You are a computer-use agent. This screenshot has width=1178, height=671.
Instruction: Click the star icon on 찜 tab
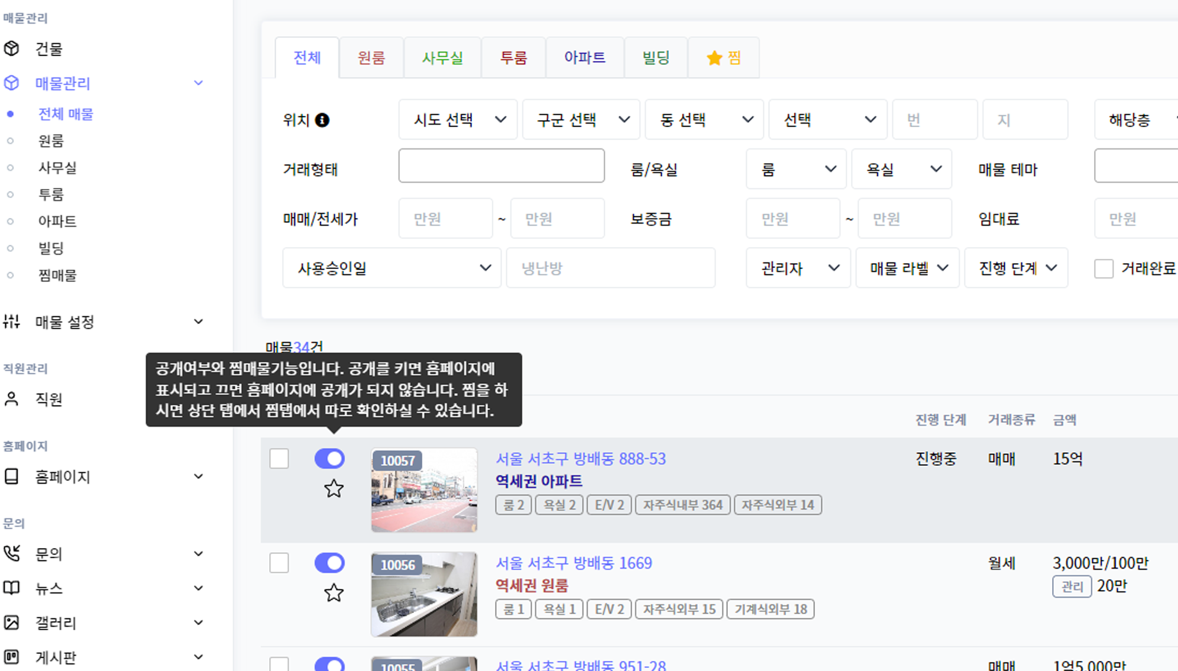click(x=714, y=57)
